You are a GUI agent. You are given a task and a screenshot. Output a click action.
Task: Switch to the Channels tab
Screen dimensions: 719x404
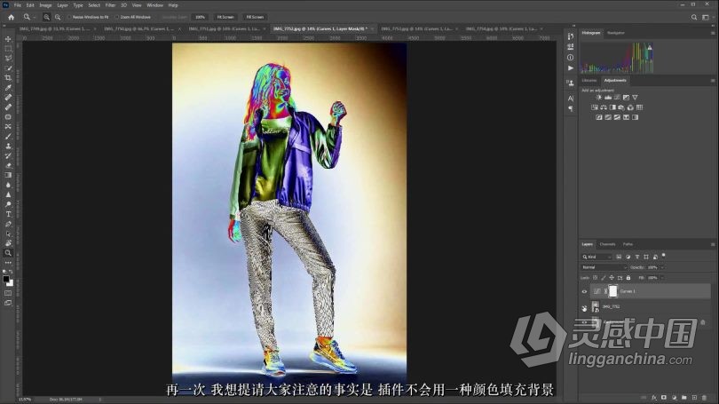pos(607,244)
